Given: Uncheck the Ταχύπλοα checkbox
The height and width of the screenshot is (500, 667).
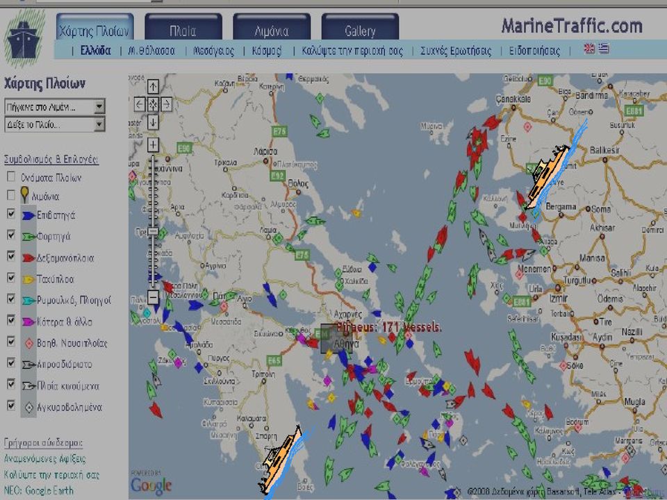Looking at the screenshot, I should click(x=11, y=278).
